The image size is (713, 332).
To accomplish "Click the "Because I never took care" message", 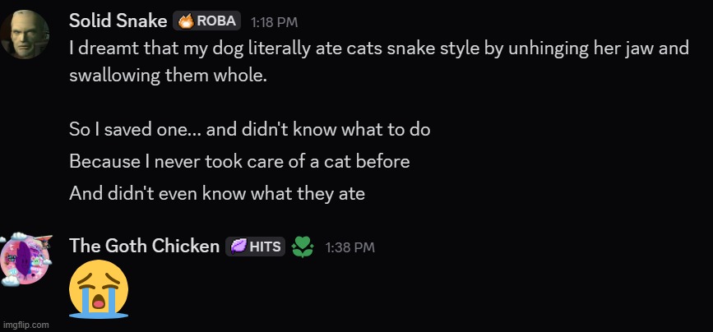I will coord(239,162).
